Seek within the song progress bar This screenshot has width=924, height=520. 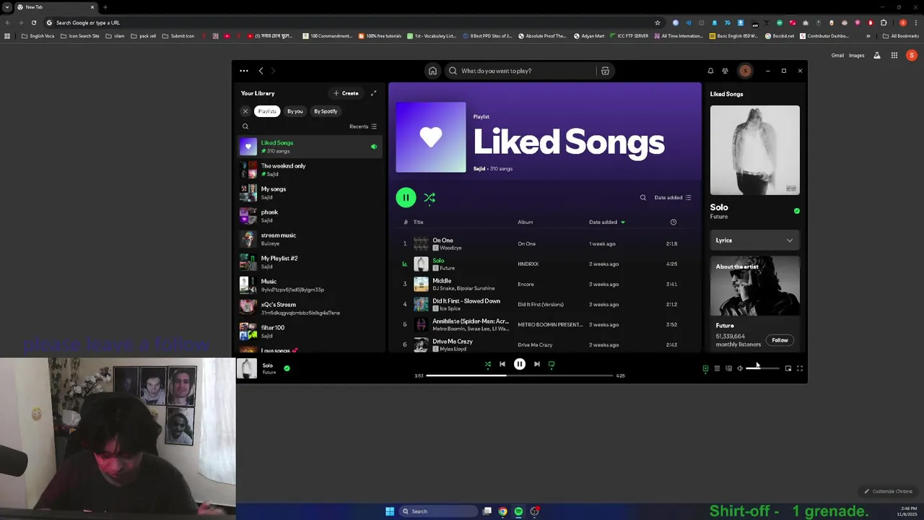(519, 376)
